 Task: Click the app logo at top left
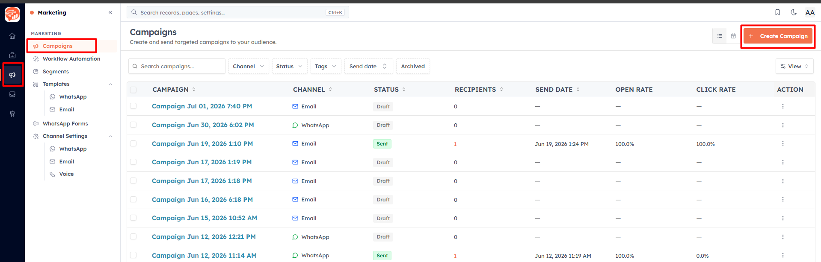pyautogui.click(x=12, y=14)
